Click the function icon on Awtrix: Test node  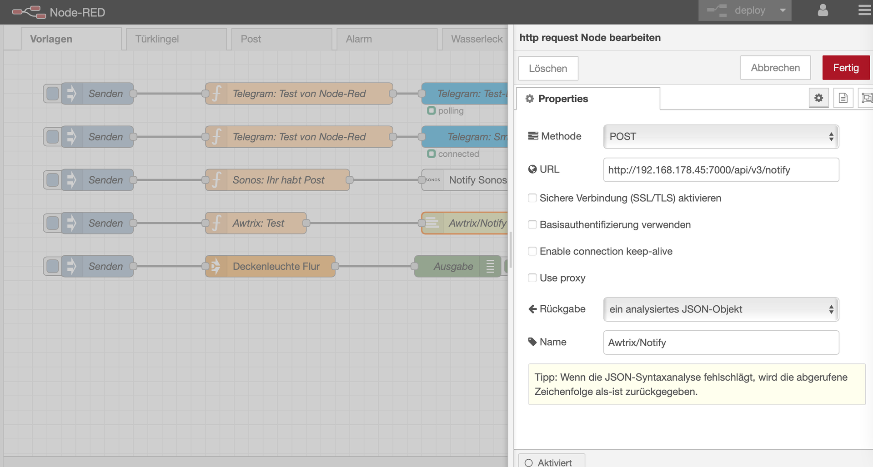click(x=216, y=223)
